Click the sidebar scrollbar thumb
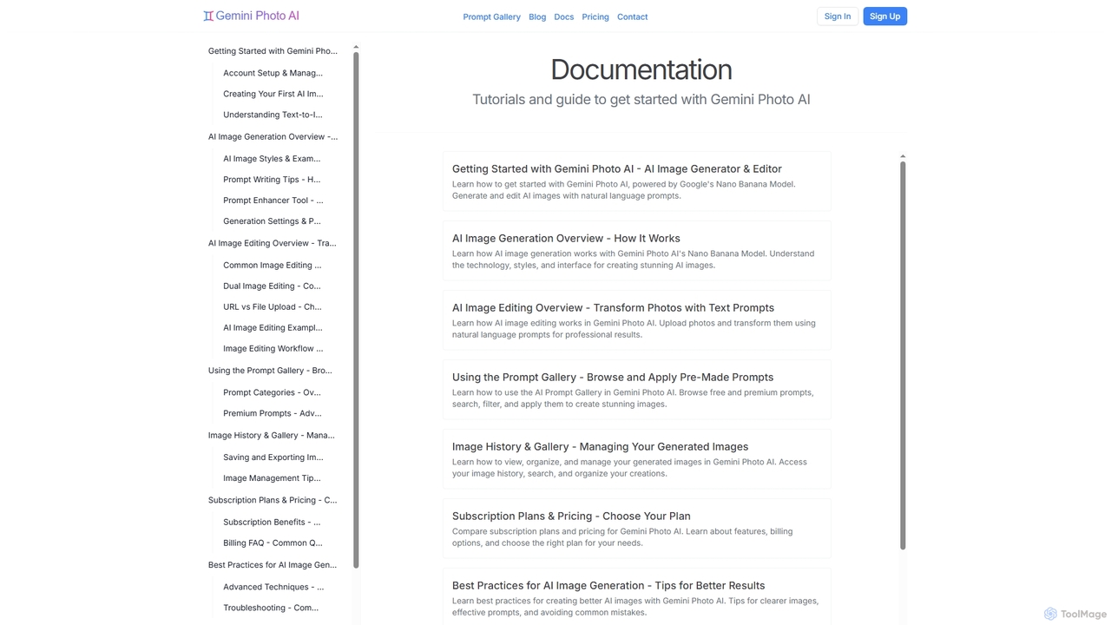Image resolution: width=1111 pixels, height=625 pixels. click(356, 310)
